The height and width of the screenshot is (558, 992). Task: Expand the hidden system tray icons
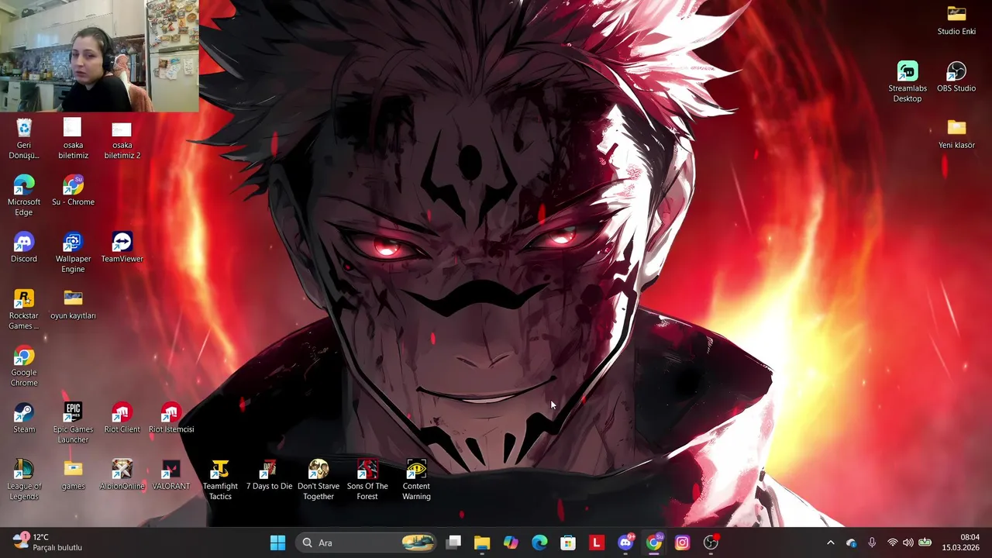[831, 542]
